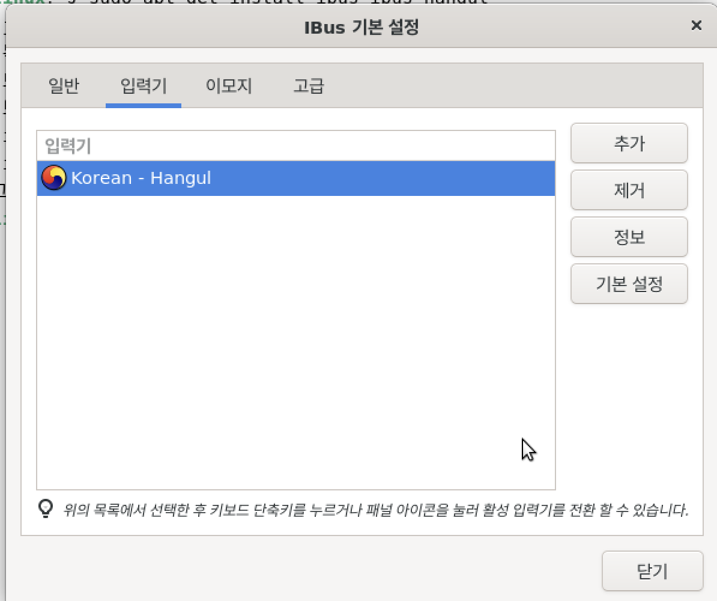Viewport: 717px width, 601px height.
Task: Open the 이모지 tab
Action: click(x=229, y=85)
